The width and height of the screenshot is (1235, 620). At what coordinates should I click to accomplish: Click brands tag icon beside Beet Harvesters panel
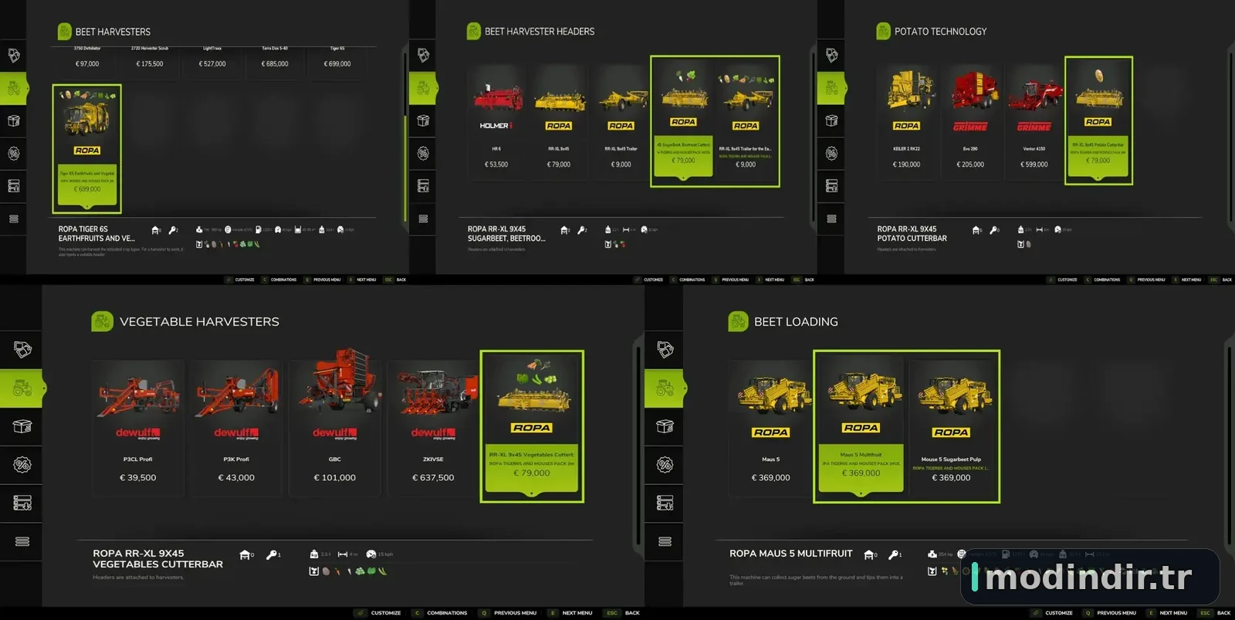14,56
